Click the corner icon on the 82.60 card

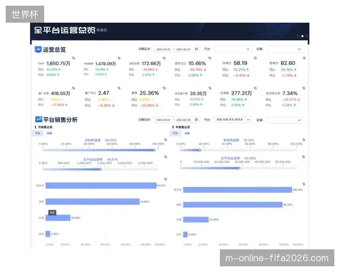point(304,58)
